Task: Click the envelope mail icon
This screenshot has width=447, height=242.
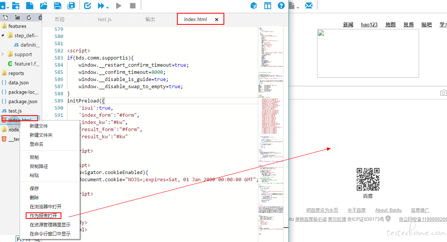Action: pos(309,5)
